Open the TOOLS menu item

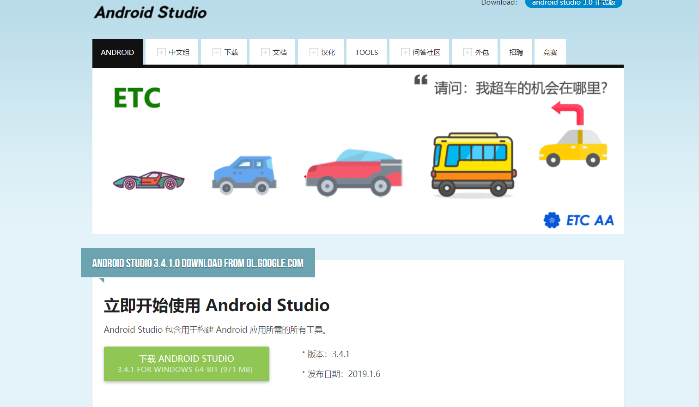367,52
